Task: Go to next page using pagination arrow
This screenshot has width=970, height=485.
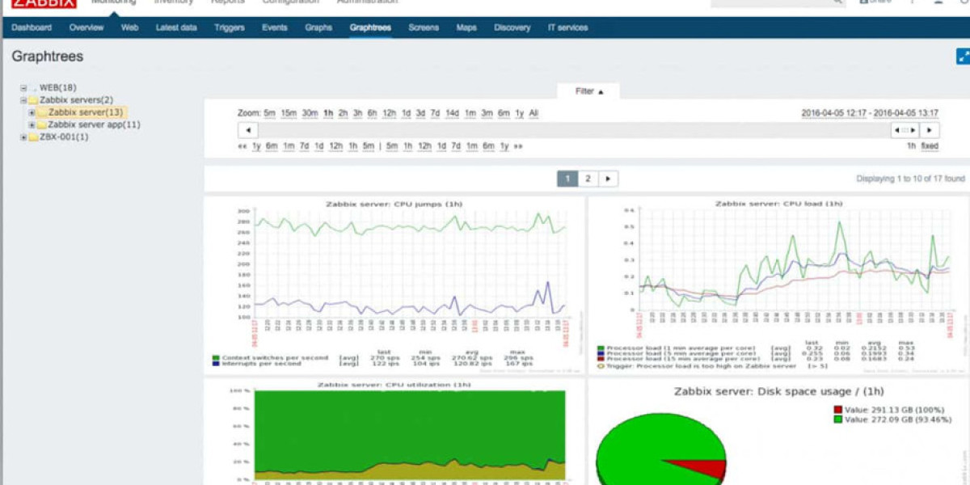Action: (608, 179)
